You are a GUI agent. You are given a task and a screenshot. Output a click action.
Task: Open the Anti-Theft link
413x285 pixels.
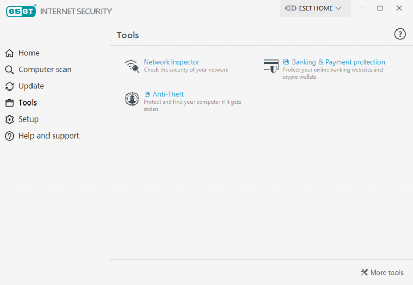168,94
